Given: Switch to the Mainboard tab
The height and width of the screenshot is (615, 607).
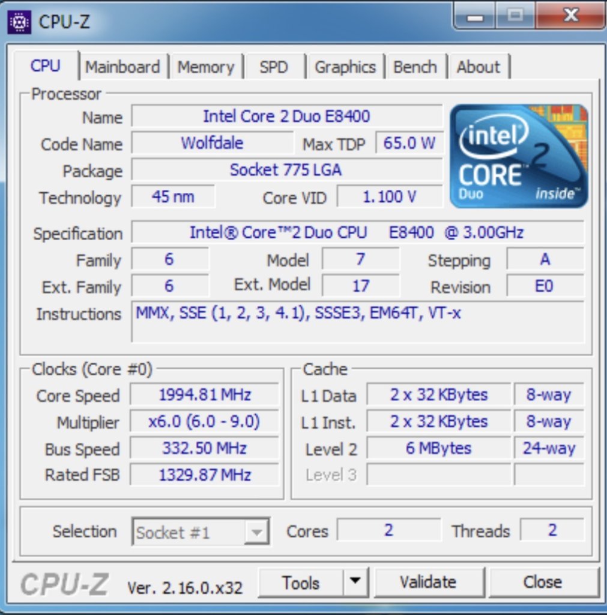Looking at the screenshot, I should click(x=122, y=67).
